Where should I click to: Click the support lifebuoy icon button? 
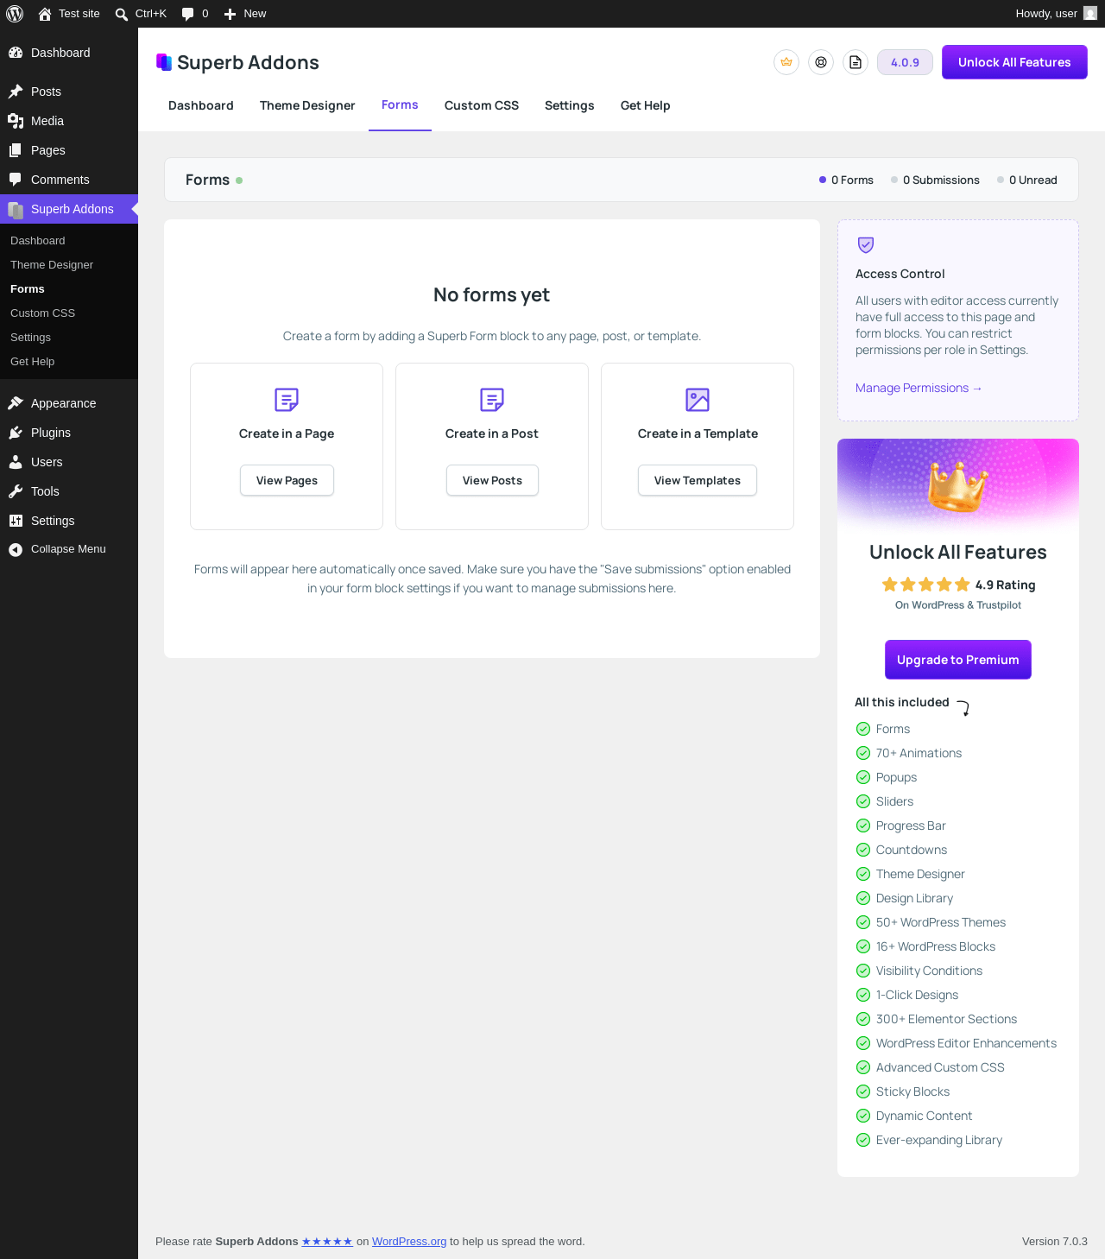[x=821, y=62]
